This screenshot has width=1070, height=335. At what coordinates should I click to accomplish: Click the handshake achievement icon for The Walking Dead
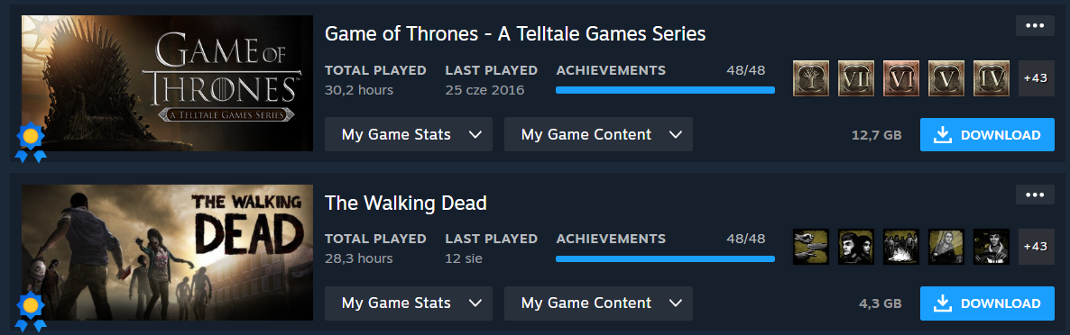811,247
